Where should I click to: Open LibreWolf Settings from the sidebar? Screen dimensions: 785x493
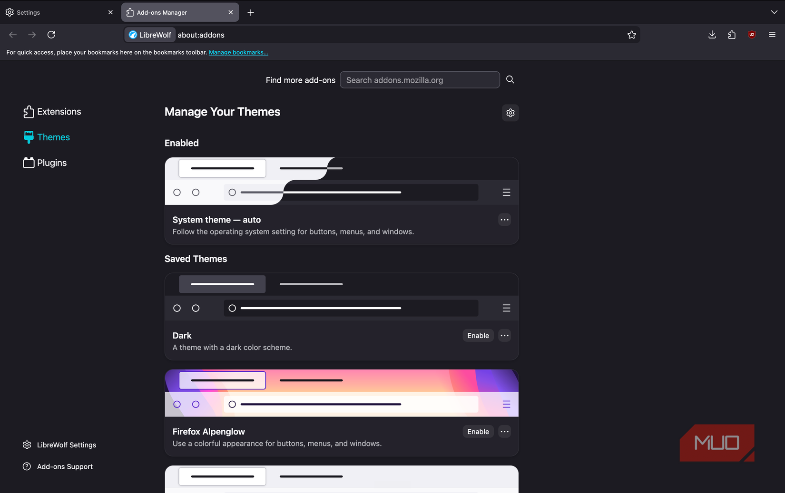[59, 445]
